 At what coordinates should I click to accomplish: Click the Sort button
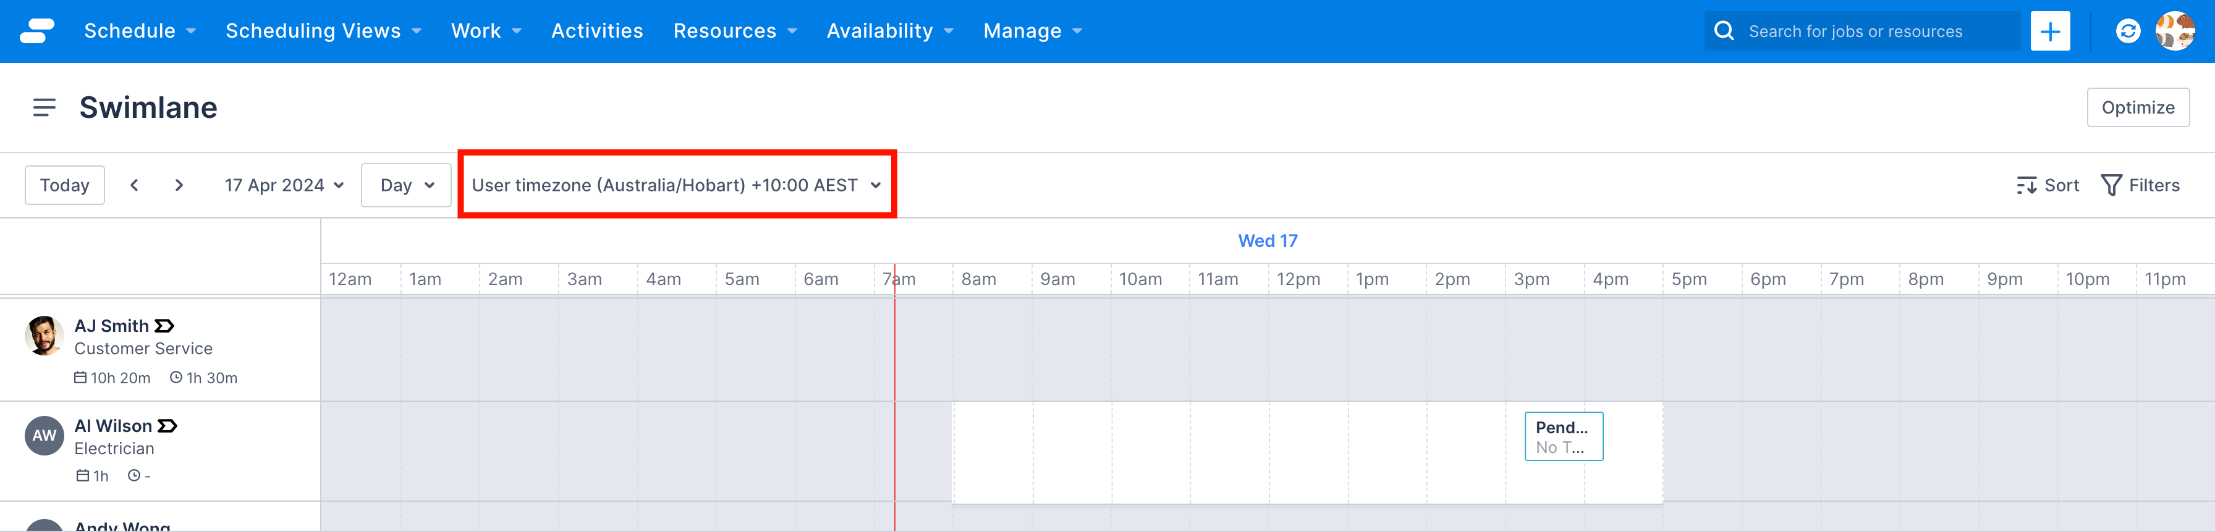[x=2048, y=185]
